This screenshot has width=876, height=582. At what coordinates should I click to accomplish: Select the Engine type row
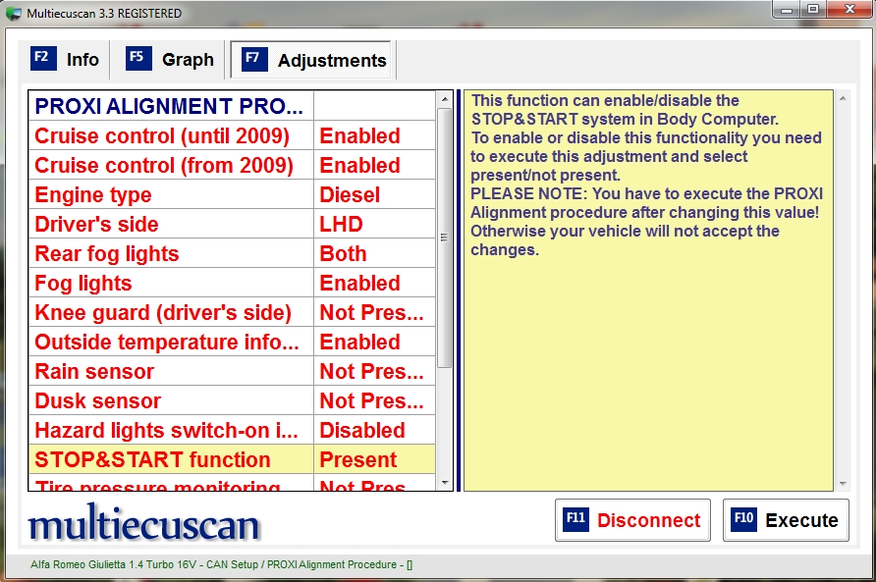click(232, 194)
